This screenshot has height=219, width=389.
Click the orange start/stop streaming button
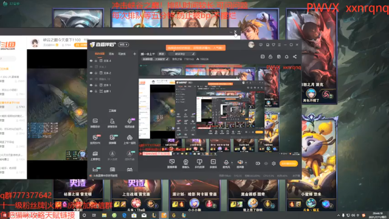coord(289,164)
